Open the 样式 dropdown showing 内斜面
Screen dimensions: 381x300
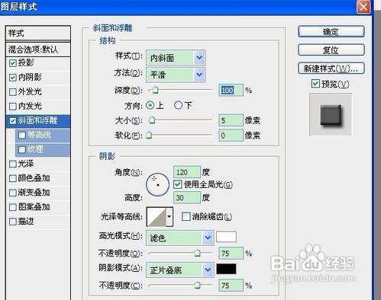tap(176, 58)
